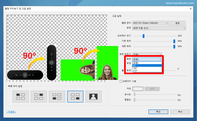Select full-screen webcam position preset

(93, 96)
